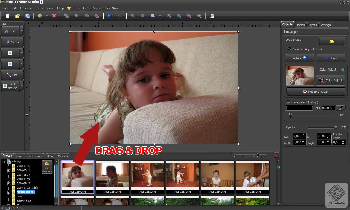Click the Load Image folder button

[332, 41]
